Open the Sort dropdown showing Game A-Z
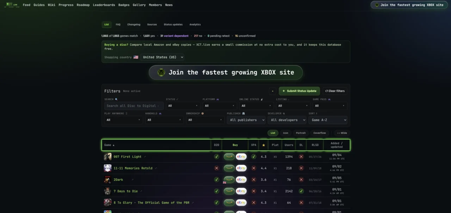 pyautogui.click(x=328, y=120)
